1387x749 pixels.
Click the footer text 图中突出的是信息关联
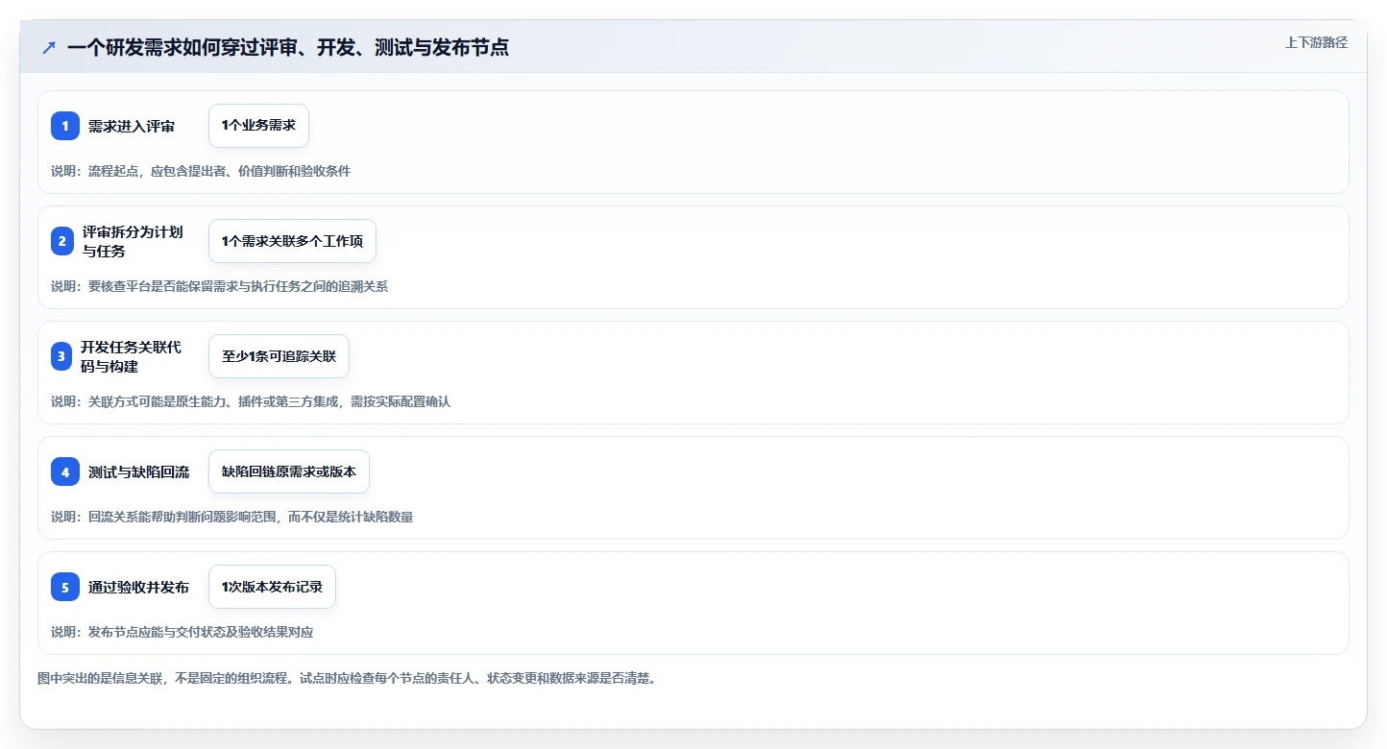[347, 678]
